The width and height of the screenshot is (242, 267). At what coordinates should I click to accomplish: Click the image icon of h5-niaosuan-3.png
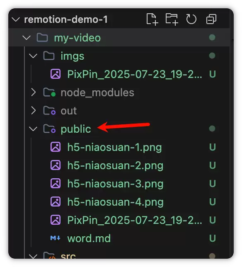[56, 183]
